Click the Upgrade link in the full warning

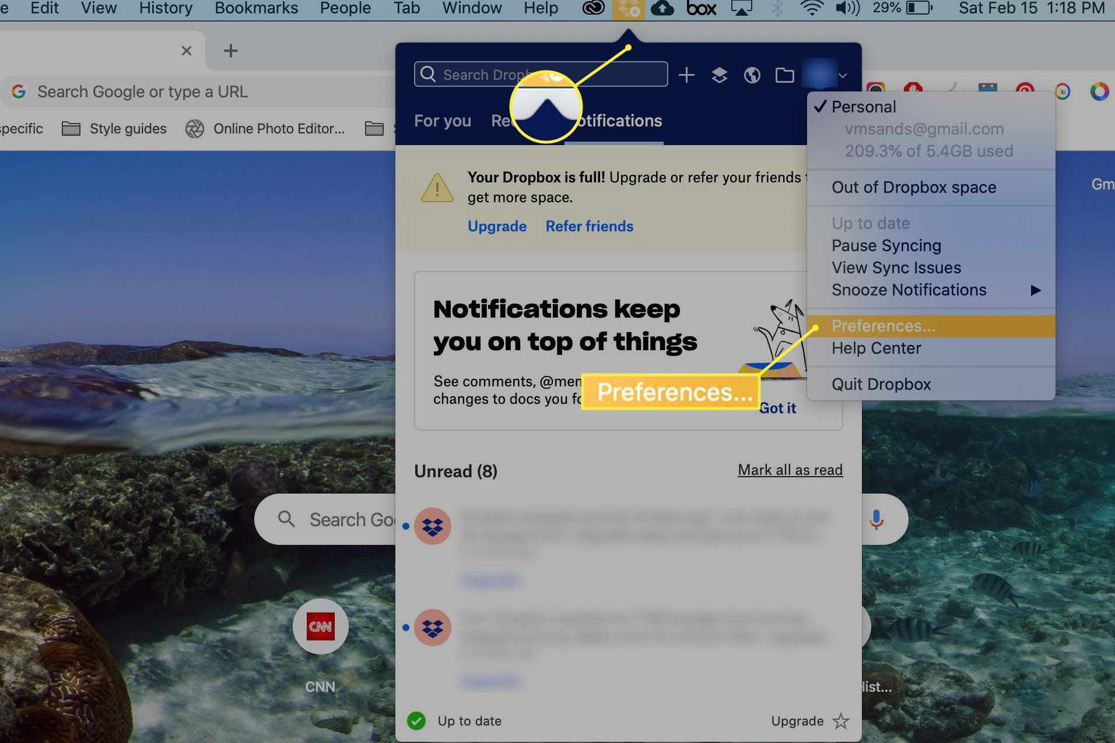click(x=497, y=226)
